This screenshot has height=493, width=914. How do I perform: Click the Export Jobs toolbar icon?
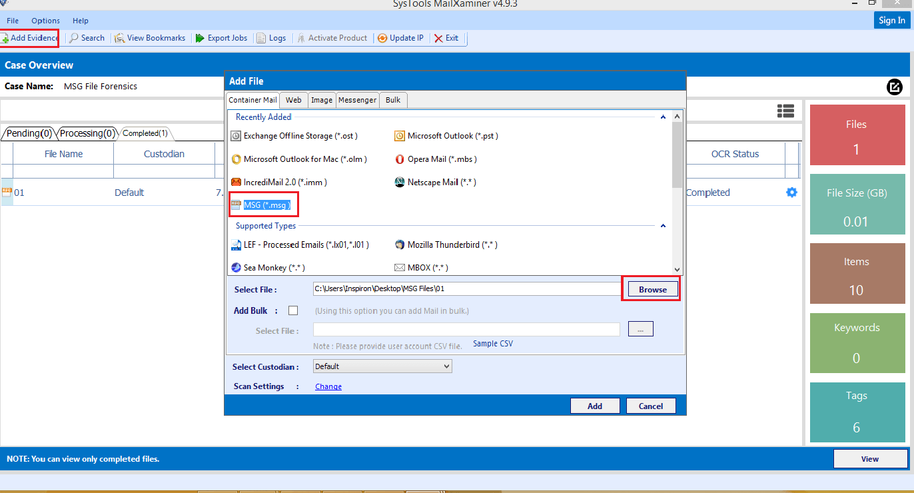pyautogui.click(x=200, y=39)
